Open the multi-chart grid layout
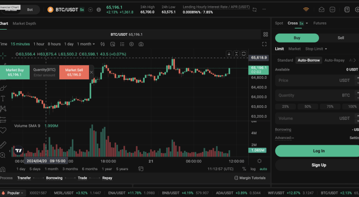 pyautogui.click(x=265, y=34)
